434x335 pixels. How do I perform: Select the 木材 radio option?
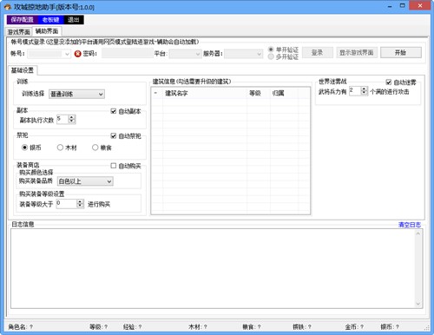(67, 148)
